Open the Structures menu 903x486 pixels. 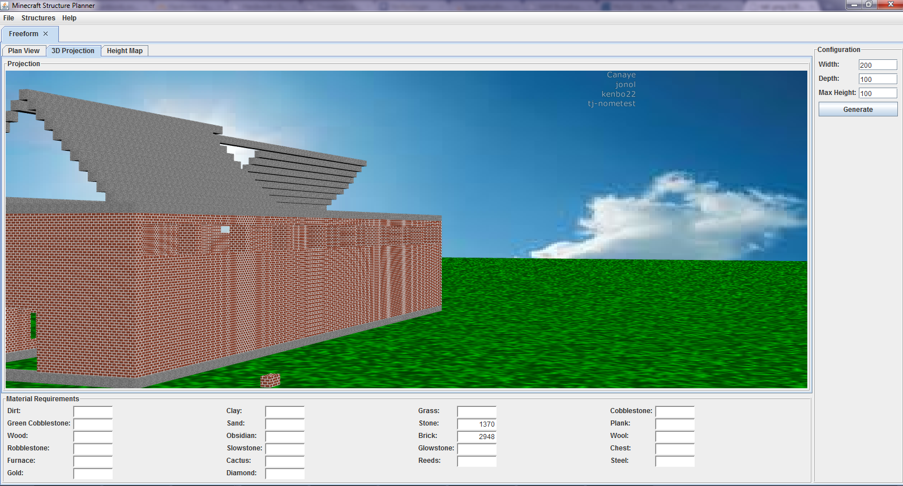[x=38, y=18]
